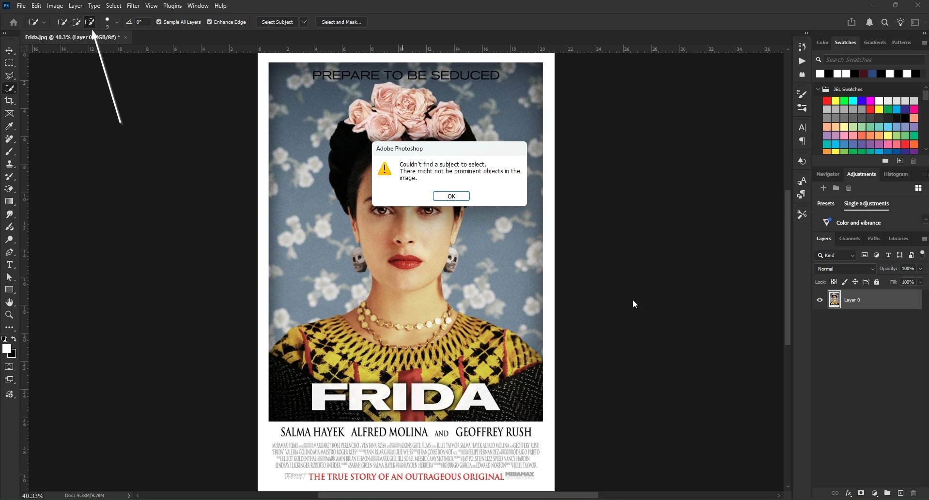This screenshot has width=929, height=500.
Task: Turn layer filtering on or off
Action: [x=922, y=255]
